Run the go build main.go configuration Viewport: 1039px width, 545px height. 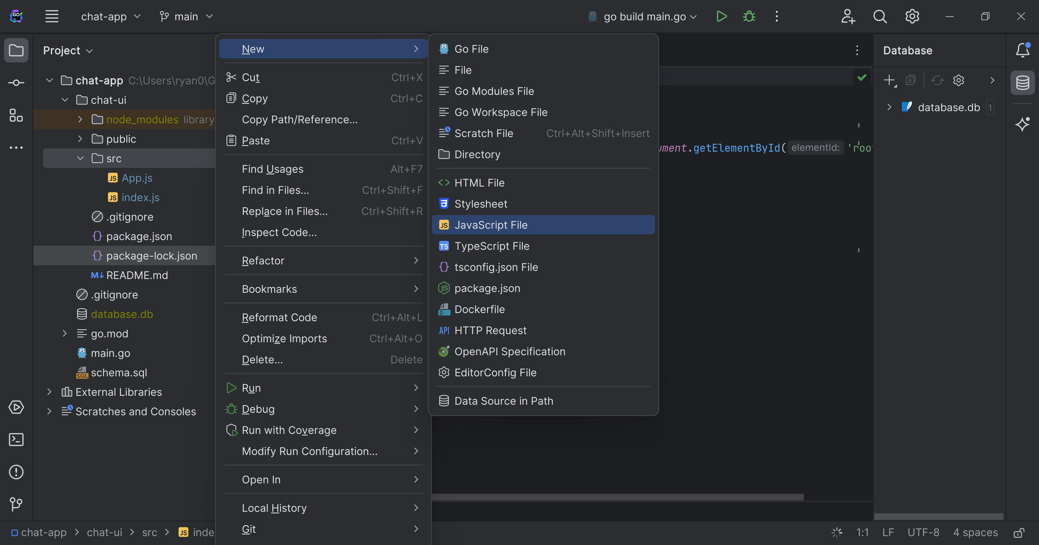(x=722, y=16)
